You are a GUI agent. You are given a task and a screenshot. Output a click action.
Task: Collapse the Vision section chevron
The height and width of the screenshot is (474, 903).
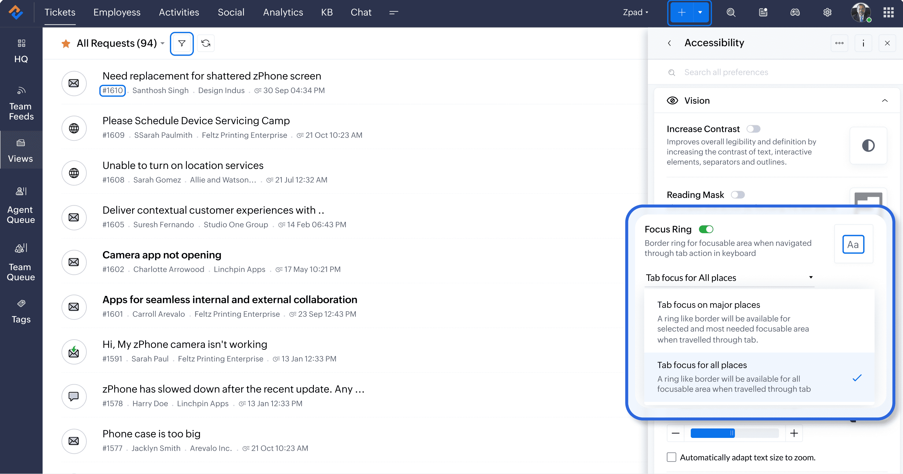click(x=884, y=101)
